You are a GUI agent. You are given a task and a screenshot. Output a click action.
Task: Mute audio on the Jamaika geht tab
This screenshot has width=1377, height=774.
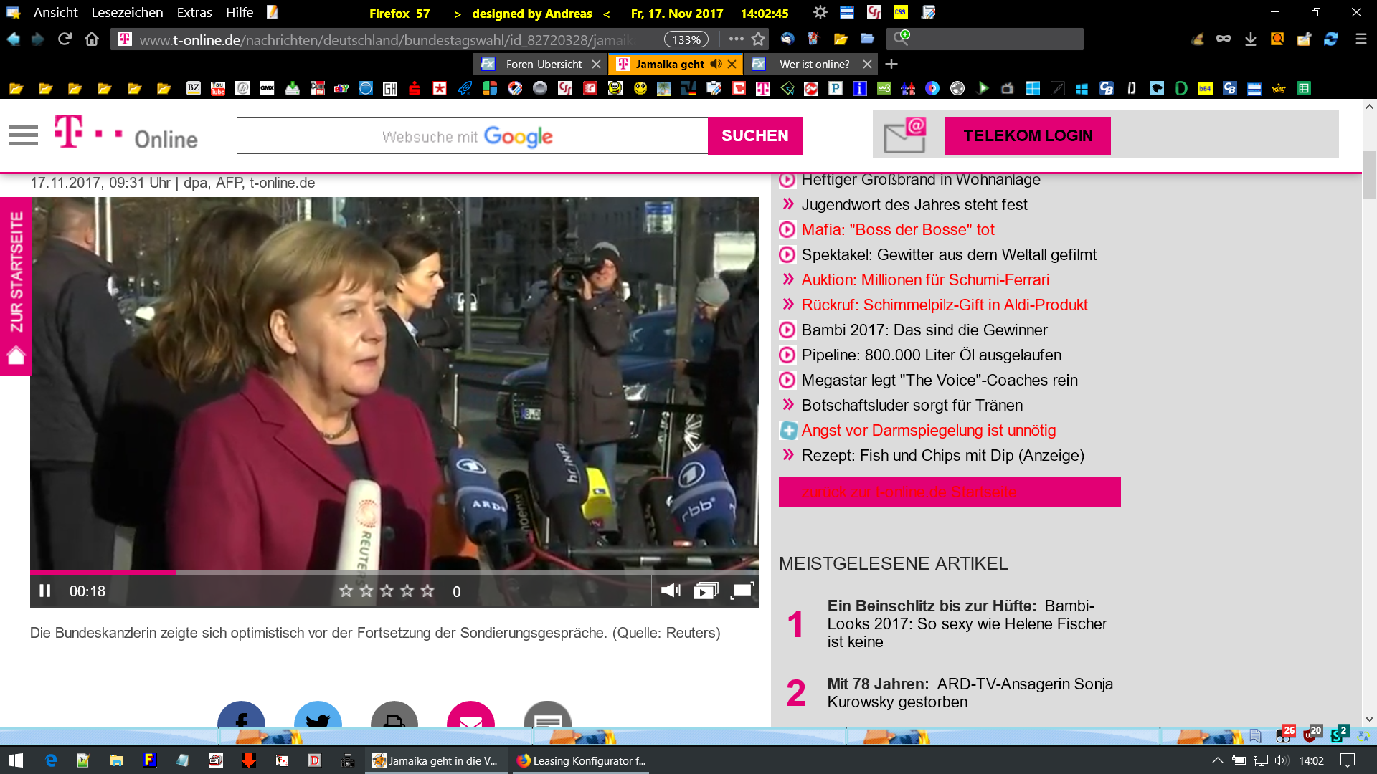click(x=716, y=64)
